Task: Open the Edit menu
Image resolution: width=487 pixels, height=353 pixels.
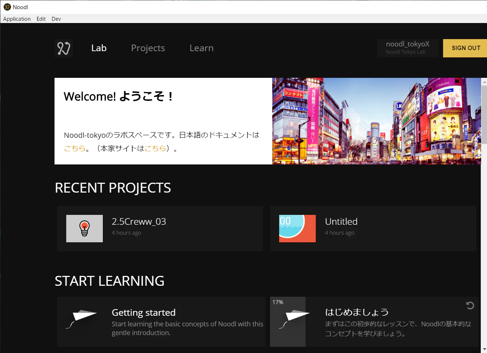Action: 41,19
